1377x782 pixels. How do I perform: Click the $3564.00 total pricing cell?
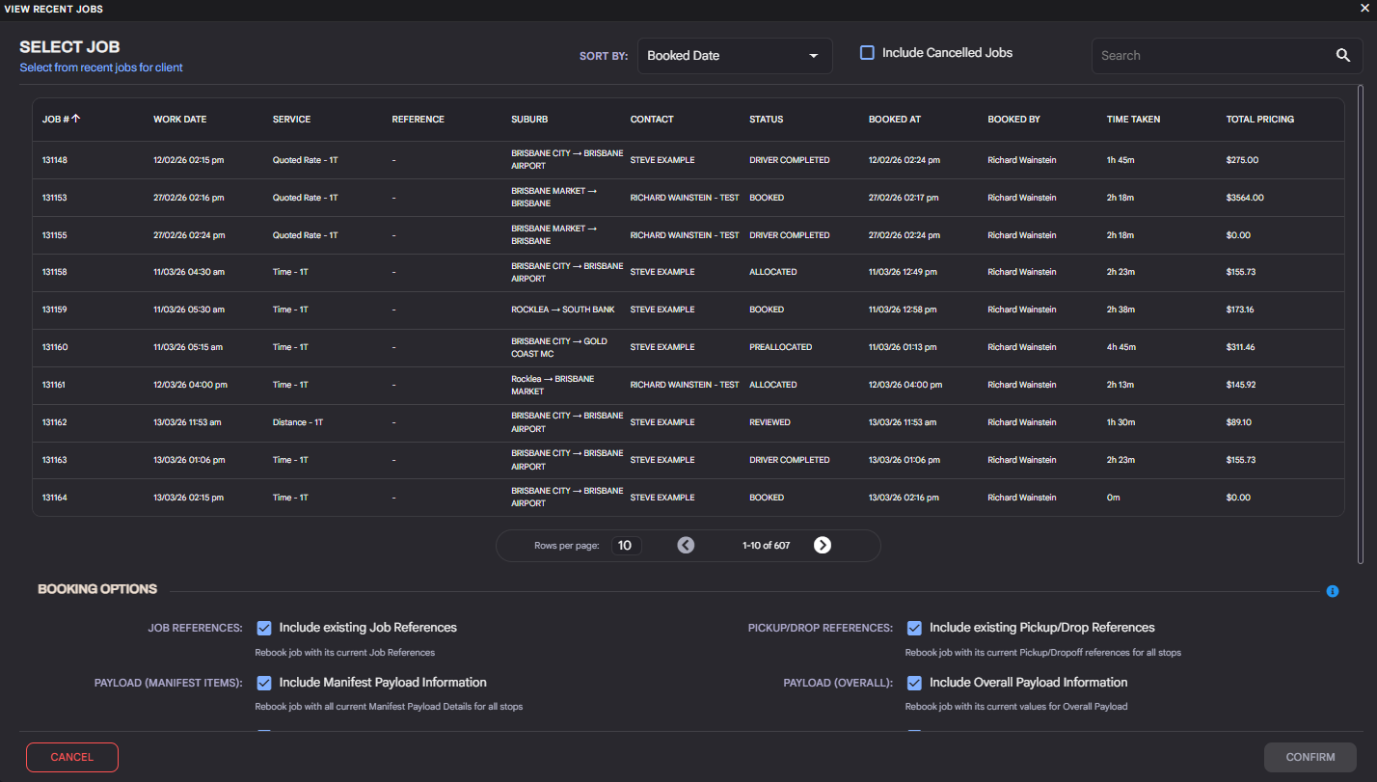pyautogui.click(x=1245, y=198)
